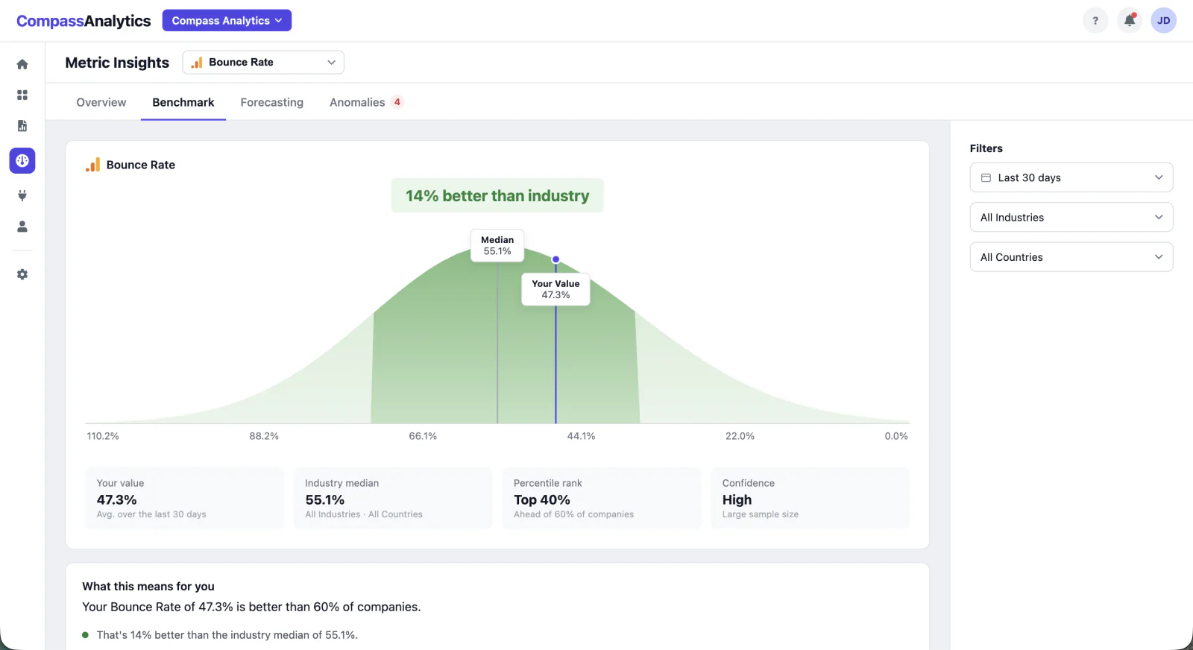1193x650 pixels.
Task: Select the Benchmark tab
Action: 183,102
